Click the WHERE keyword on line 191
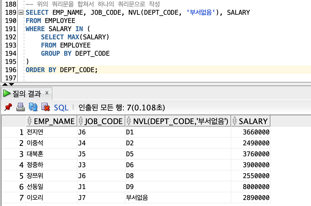Screen dimensions: 311x206 pos(35,29)
